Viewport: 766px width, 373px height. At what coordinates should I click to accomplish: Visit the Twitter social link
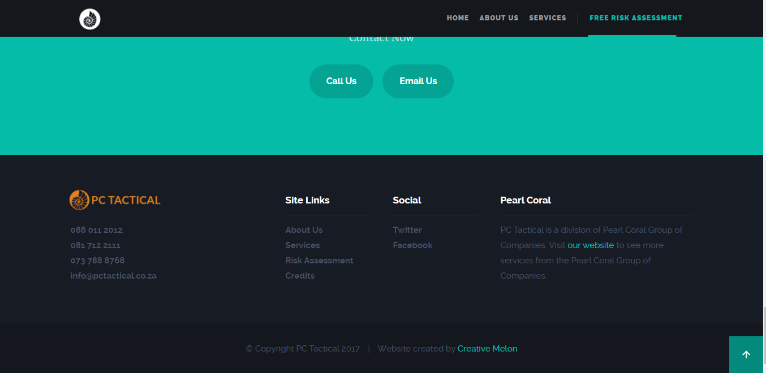click(x=407, y=230)
